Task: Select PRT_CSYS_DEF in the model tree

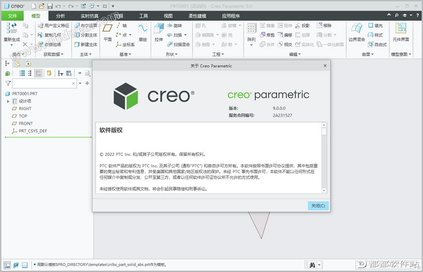Action: [29, 131]
